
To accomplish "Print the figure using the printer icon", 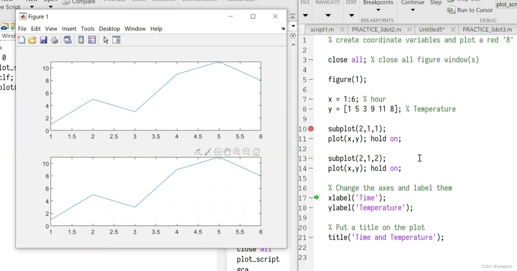I will (54, 40).
